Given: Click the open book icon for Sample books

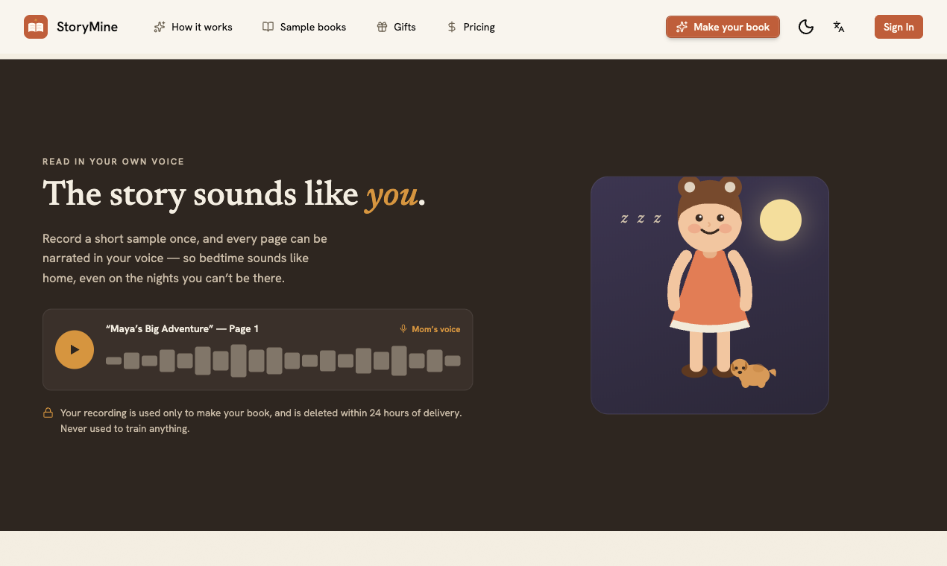Looking at the screenshot, I should pyautogui.click(x=268, y=27).
